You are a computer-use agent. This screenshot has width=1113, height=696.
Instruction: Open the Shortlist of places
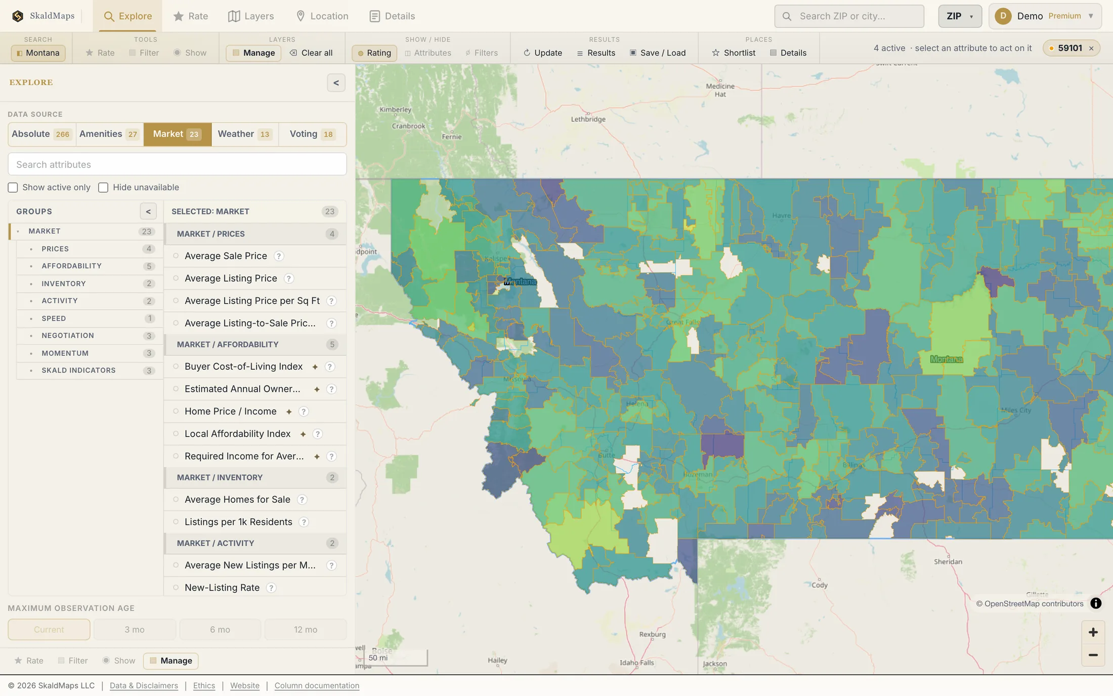click(x=734, y=53)
